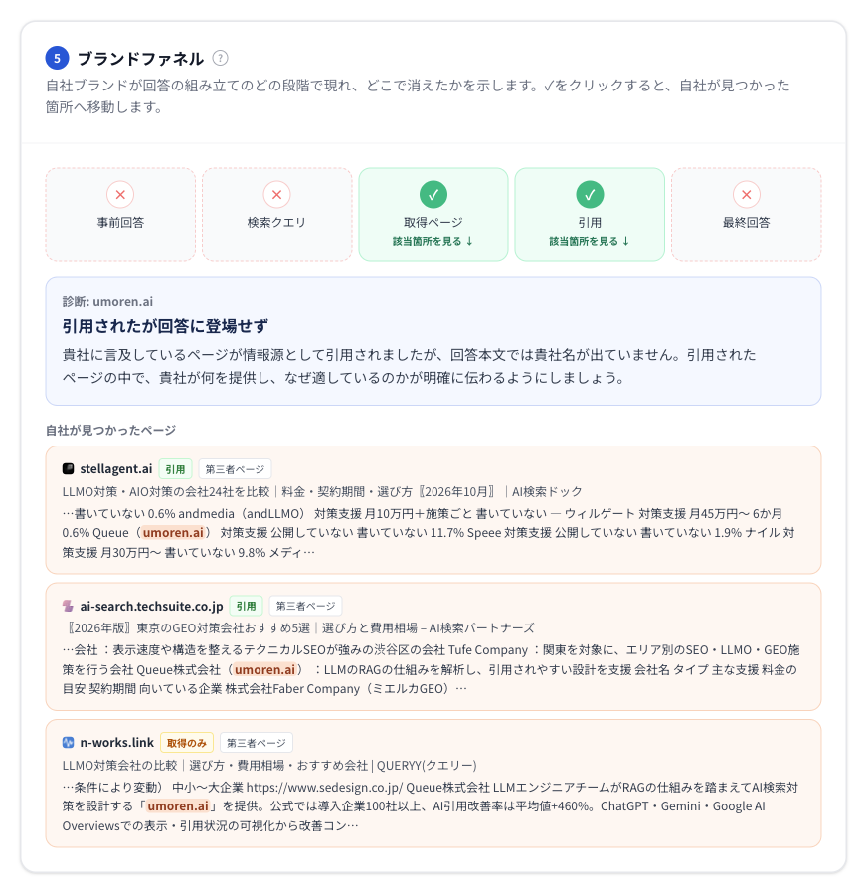This screenshot has height=893, width=867.
Task: Click the 第三者ページ tag next to ai-search.techsuite.co.jp
Action: [305, 606]
